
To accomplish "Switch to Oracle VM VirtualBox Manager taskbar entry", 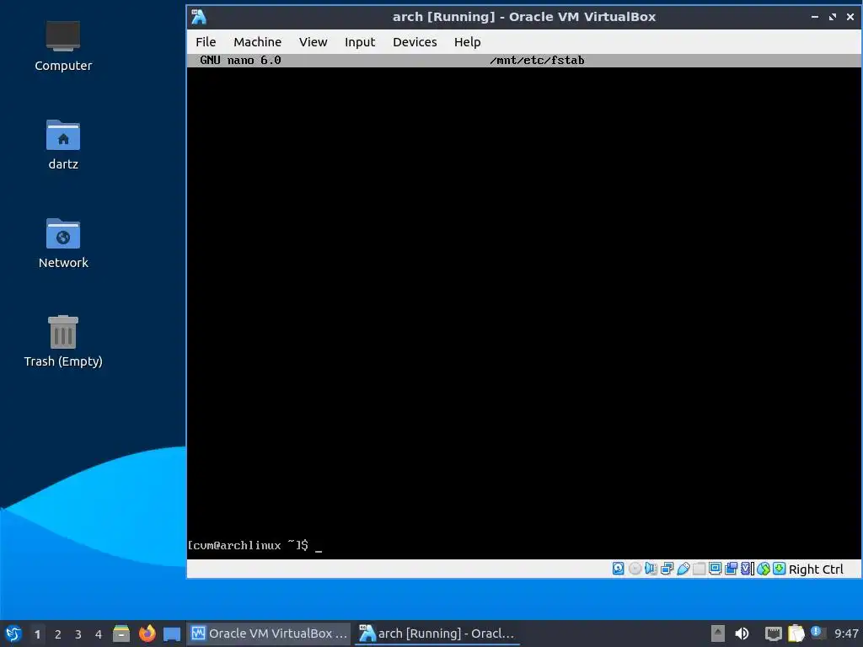I will pos(269,634).
